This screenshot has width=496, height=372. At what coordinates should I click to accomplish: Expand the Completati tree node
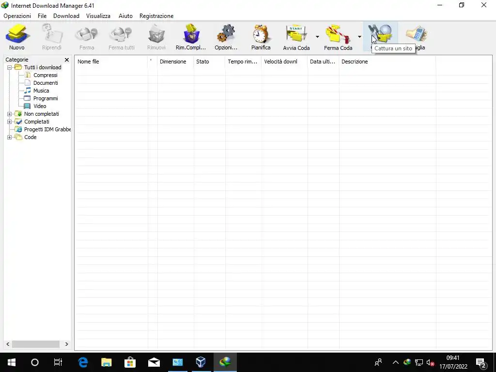(10, 122)
